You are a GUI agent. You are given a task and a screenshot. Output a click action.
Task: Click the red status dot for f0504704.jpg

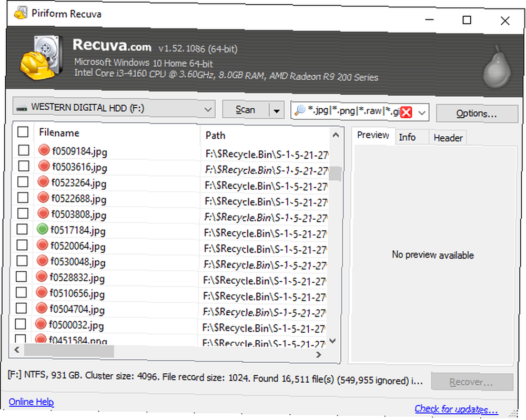pos(42,308)
